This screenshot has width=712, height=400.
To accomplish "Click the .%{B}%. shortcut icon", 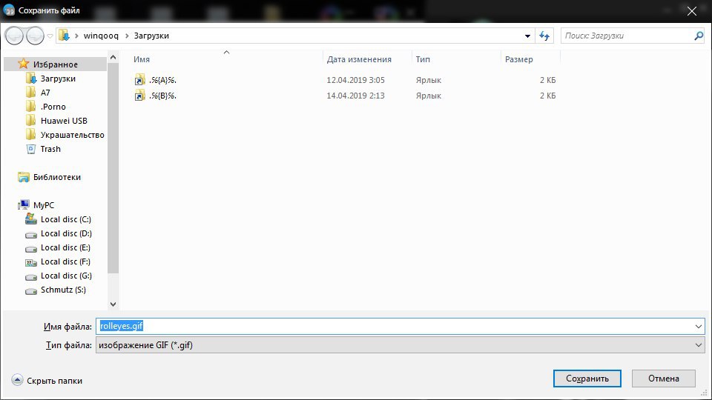I will click(139, 96).
